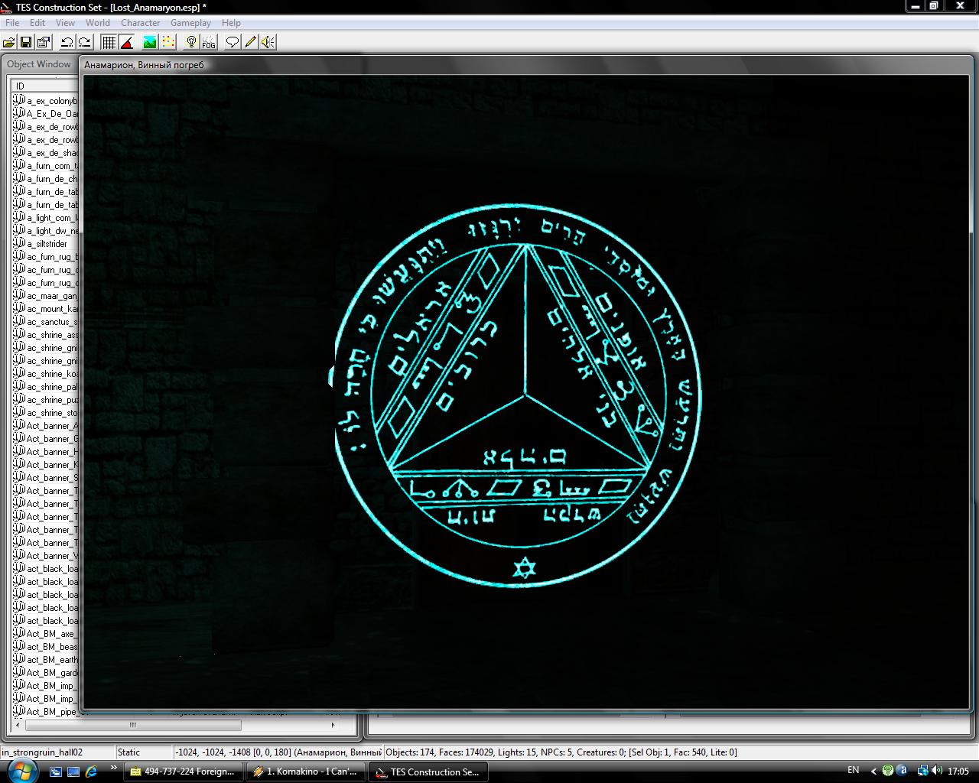Click the speech bubble Dialogue icon
979x783 pixels.
233,42
